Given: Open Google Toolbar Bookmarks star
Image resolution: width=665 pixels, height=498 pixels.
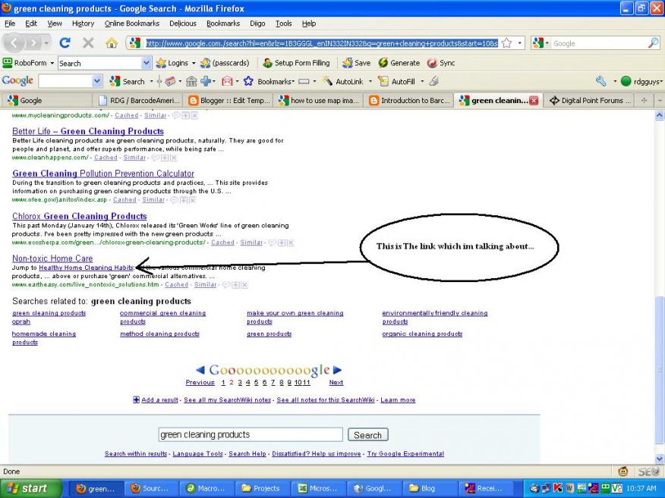Looking at the screenshot, I should (248, 81).
